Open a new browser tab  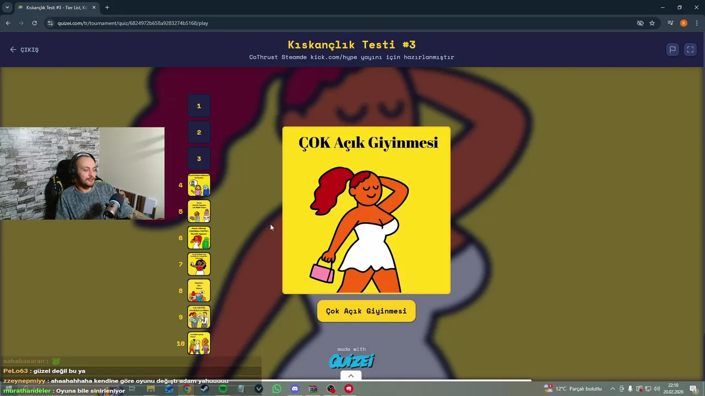pos(107,7)
